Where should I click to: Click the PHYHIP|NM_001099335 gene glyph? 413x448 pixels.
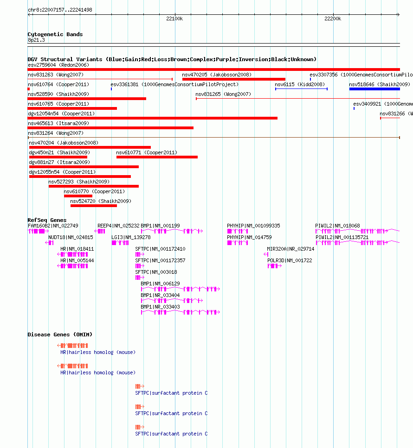[238, 231]
